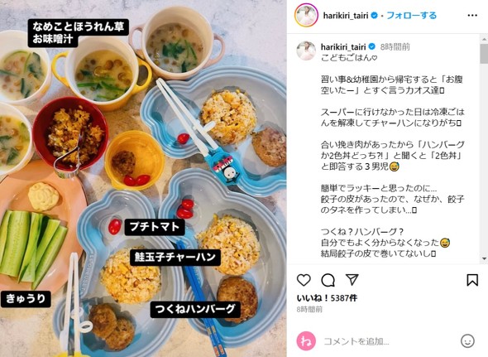Click caption author avatar of harikiri_tairi
Image resolution: width=488 pixels, height=357 pixels.
pos(306,51)
